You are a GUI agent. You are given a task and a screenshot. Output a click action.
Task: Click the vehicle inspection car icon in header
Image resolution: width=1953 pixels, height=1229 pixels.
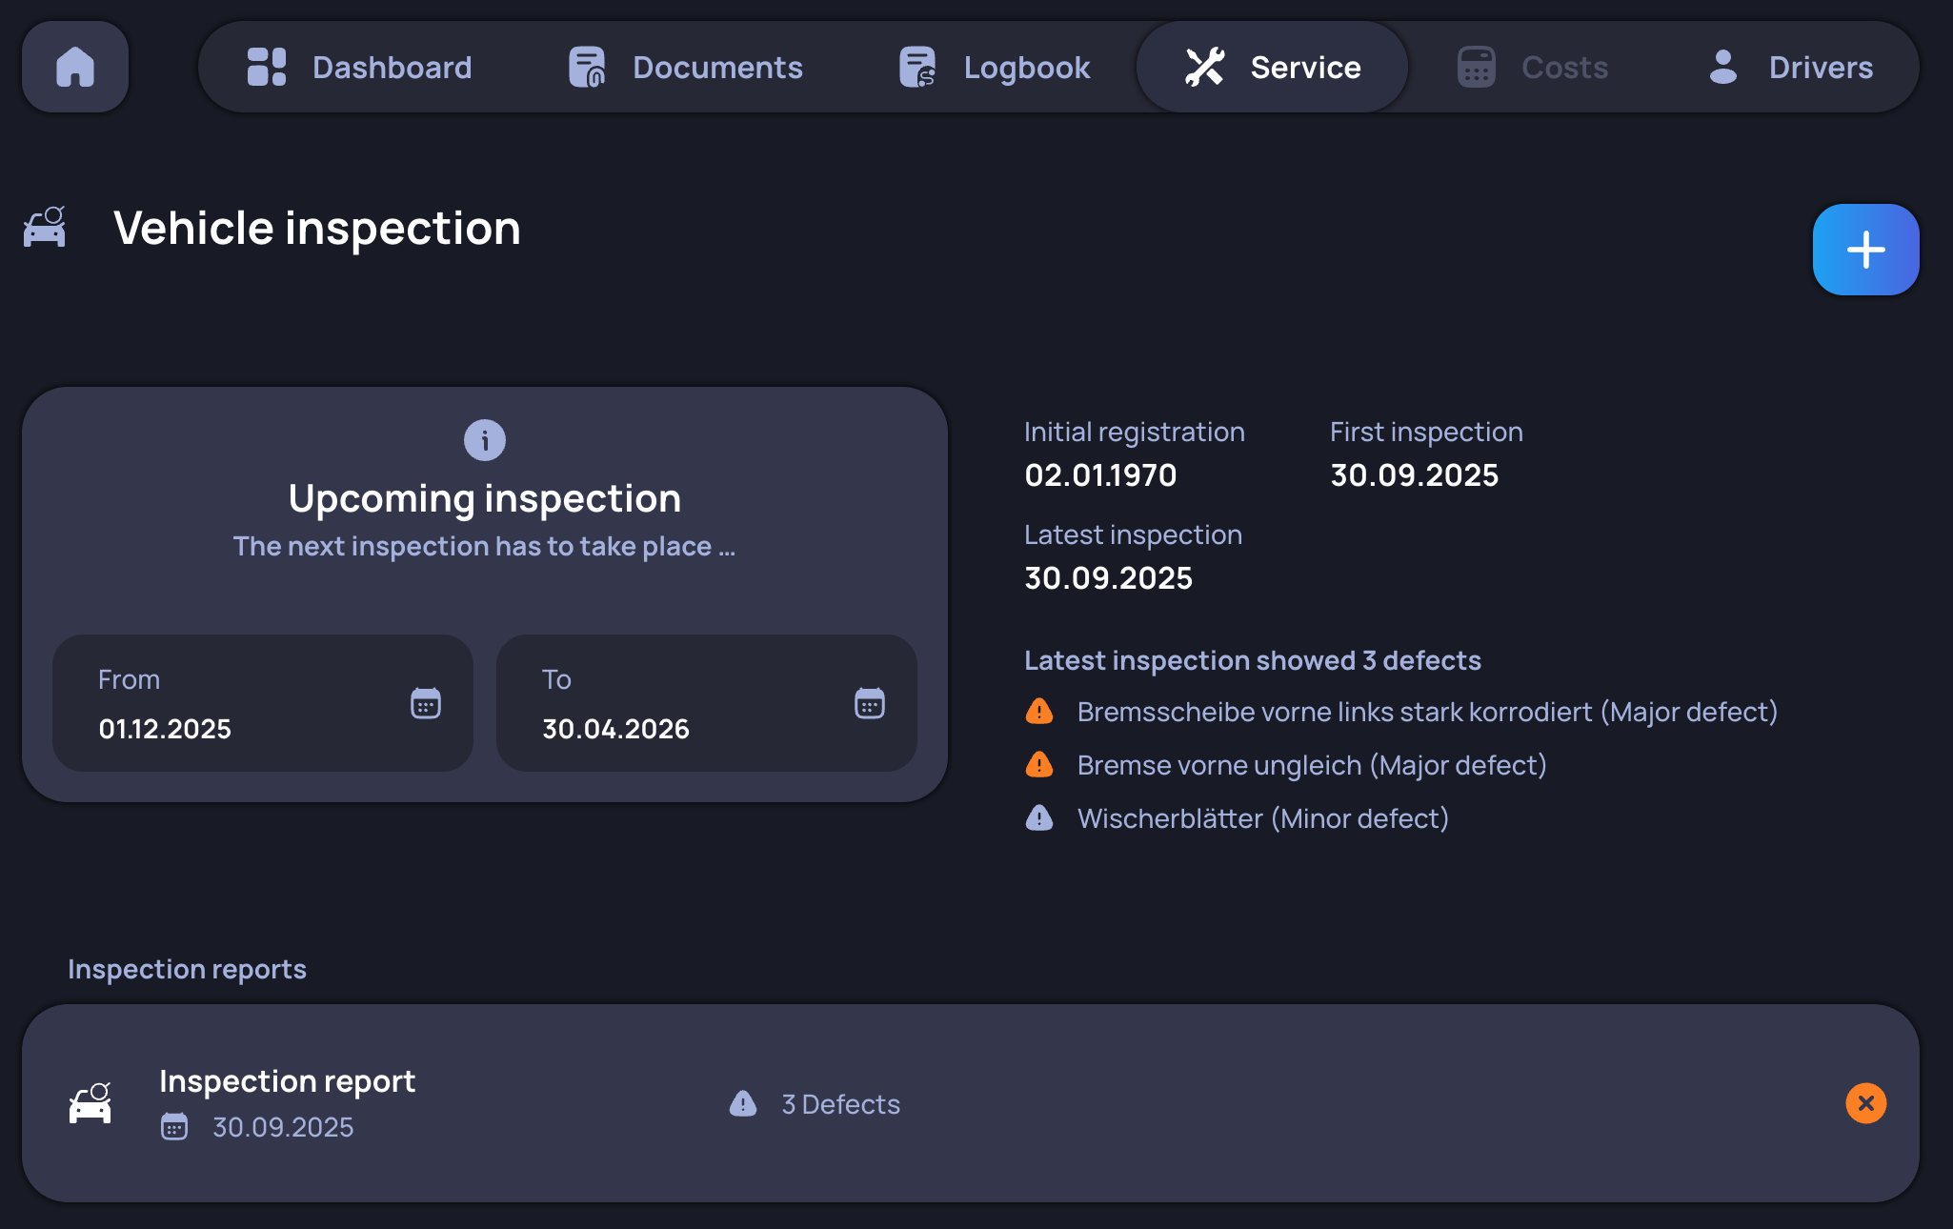point(45,228)
